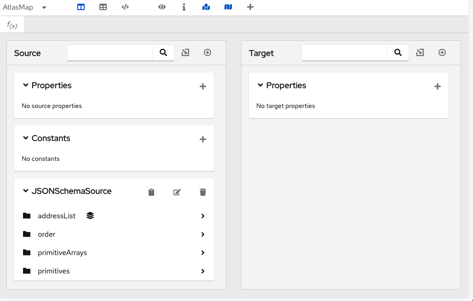This screenshot has width=473, height=301.
Task: Toggle show types info icon
Action: point(184,7)
